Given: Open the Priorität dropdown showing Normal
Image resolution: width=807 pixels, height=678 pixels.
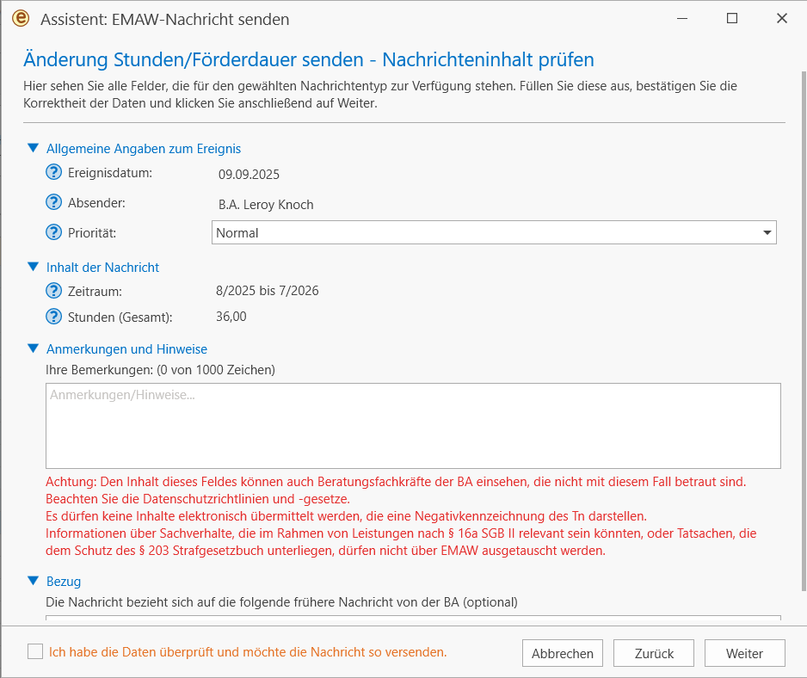Looking at the screenshot, I should click(x=494, y=232).
